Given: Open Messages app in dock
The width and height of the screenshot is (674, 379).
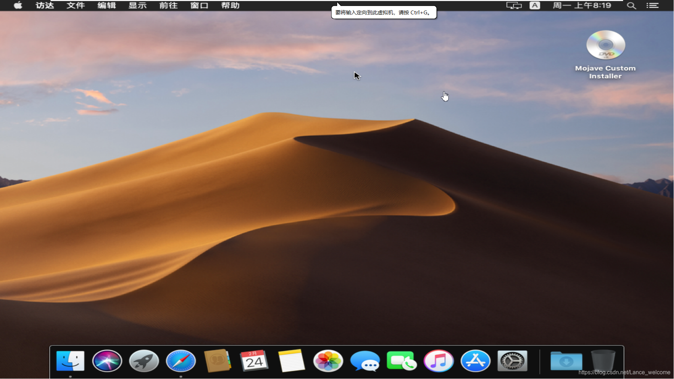Looking at the screenshot, I should coord(365,361).
